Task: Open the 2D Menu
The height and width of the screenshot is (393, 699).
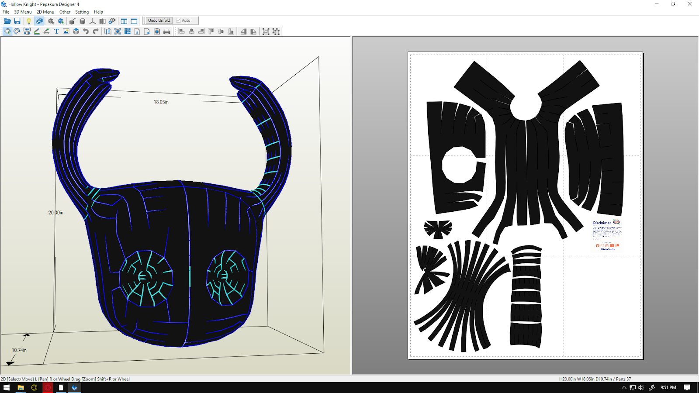Action: click(45, 12)
